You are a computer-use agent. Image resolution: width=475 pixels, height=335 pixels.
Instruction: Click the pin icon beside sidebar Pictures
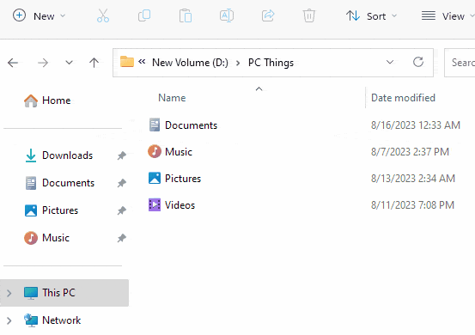point(122,210)
